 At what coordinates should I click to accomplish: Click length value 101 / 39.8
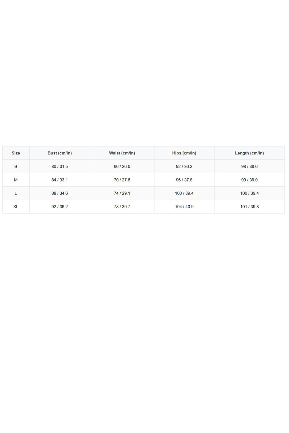[249, 207]
